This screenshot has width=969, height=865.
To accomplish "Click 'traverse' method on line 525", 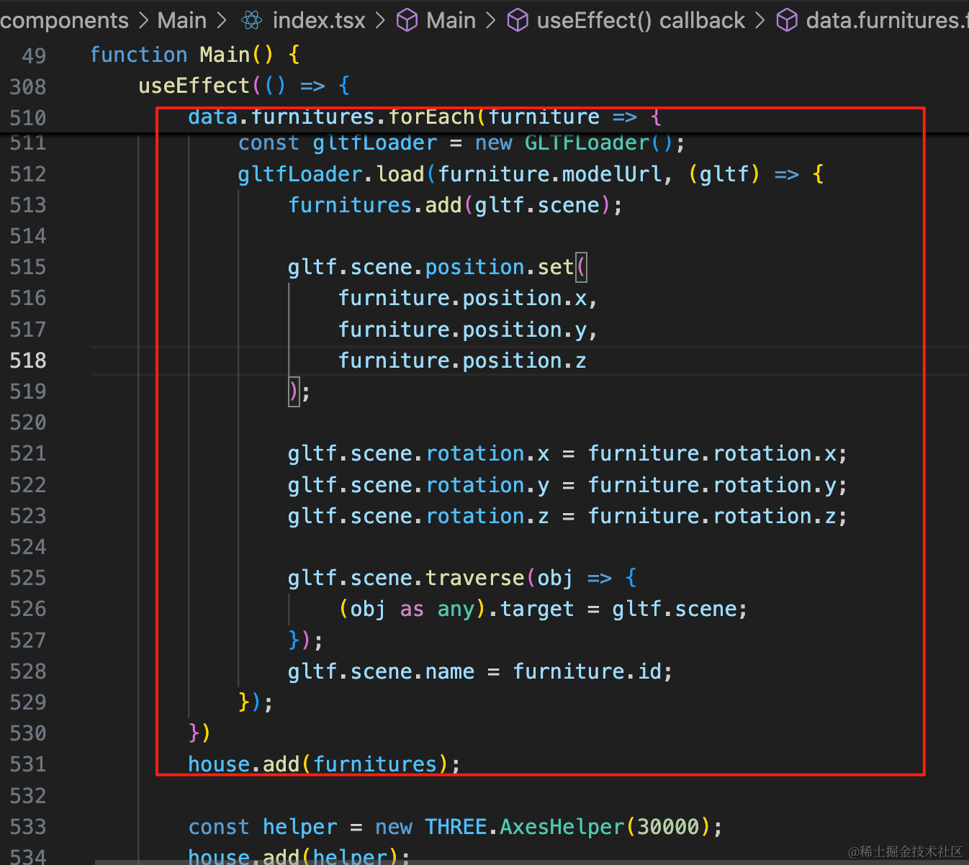I will pos(475,578).
